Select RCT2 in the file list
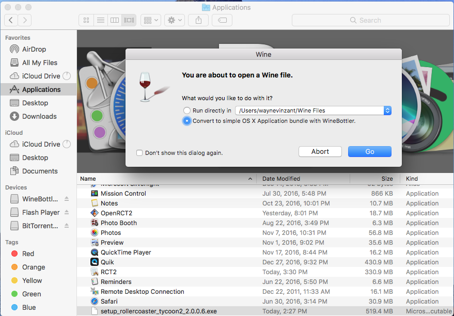The width and height of the screenshot is (454, 316). pos(265,272)
